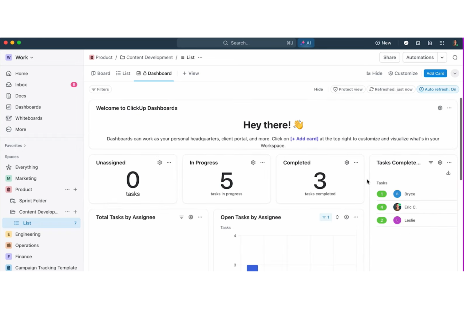The width and height of the screenshot is (464, 309).
Task: Enable Protect view
Action: [x=348, y=89]
